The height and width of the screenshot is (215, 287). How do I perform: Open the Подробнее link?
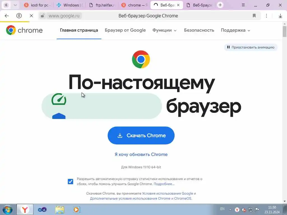[164, 184]
